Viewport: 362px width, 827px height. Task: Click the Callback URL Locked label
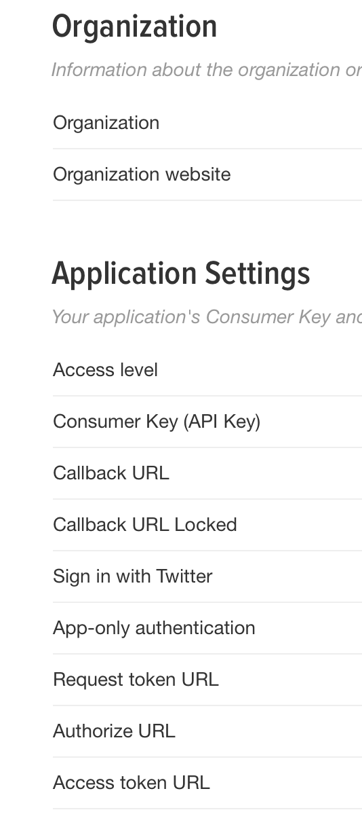[145, 525]
